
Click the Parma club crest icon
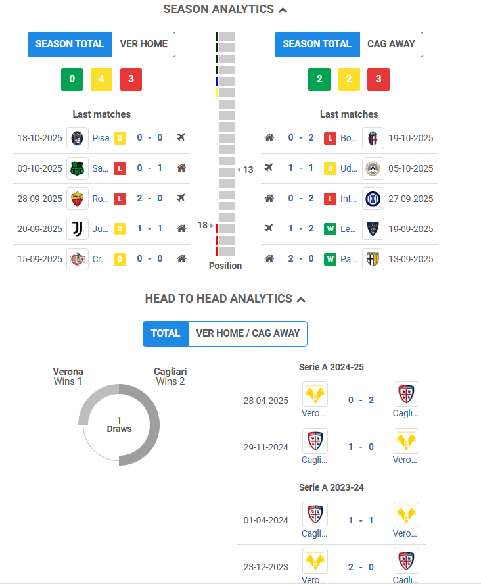[x=373, y=259]
